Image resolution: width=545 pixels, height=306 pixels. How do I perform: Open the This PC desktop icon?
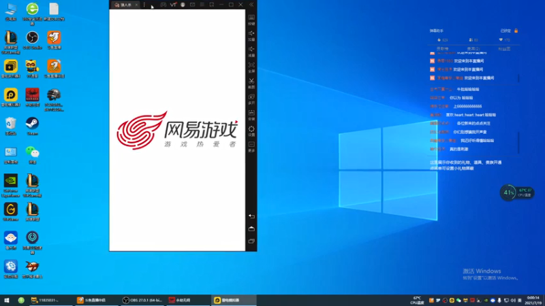[11, 12]
